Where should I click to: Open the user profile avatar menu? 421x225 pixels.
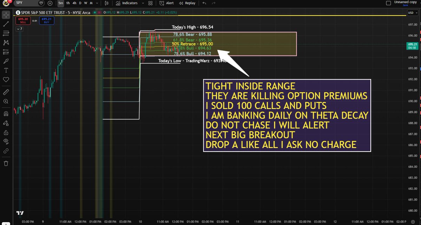tap(6, 3)
